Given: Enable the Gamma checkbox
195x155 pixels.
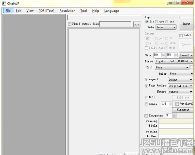Looking at the screenshot, I should coord(146,104).
